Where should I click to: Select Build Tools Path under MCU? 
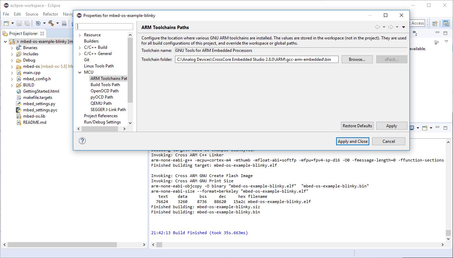click(105, 85)
